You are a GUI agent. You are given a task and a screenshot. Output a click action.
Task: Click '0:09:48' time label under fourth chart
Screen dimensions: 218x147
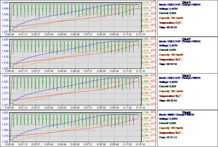(114, 144)
